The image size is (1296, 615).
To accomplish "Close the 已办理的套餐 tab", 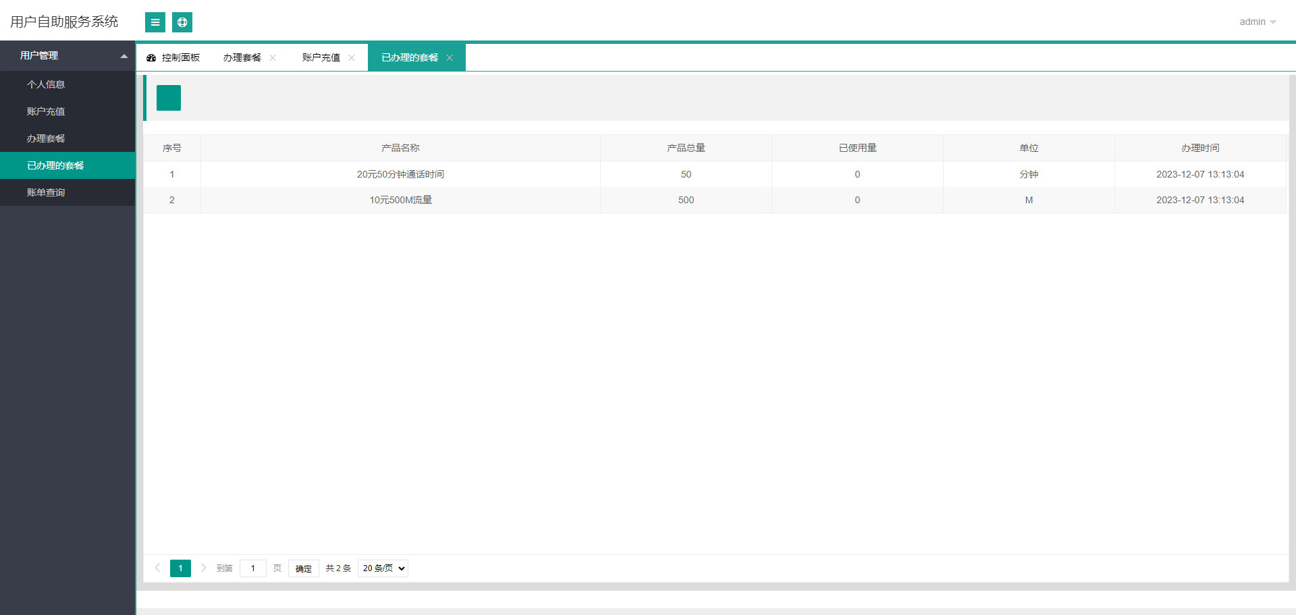I will coord(450,58).
